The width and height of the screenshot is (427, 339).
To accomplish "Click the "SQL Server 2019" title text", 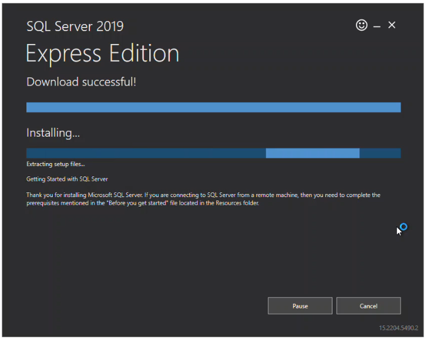I will pyautogui.click(x=75, y=26).
